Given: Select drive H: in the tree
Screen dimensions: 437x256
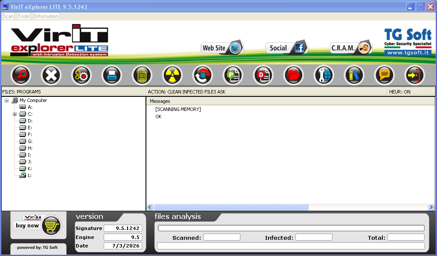Looking at the screenshot, I should [x=30, y=148].
